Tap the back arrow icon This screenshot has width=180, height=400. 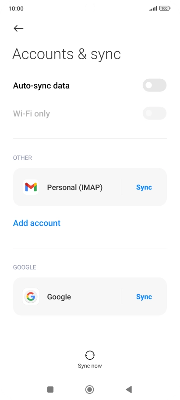pyautogui.click(x=18, y=28)
